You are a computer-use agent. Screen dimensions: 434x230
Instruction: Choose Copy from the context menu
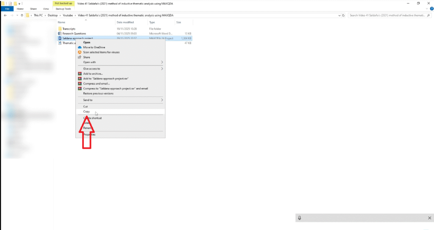click(x=86, y=112)
